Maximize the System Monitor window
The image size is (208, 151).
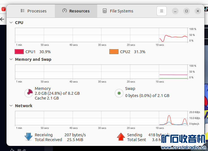186,11
